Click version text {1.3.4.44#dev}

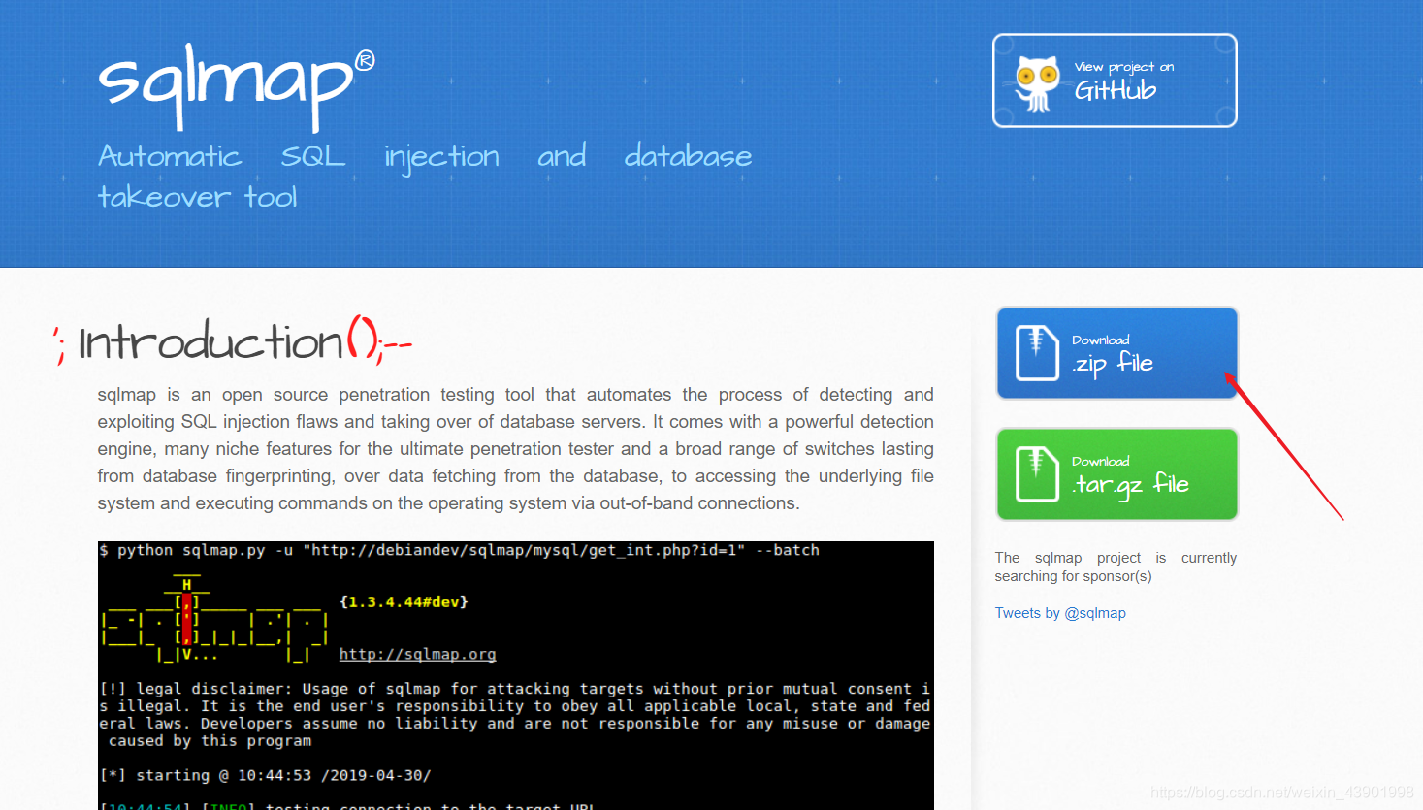[x=404, y=602]
